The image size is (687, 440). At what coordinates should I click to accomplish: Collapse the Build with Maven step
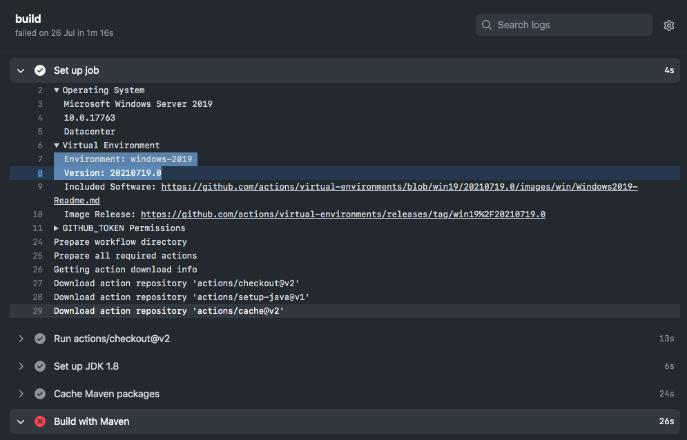21,421
